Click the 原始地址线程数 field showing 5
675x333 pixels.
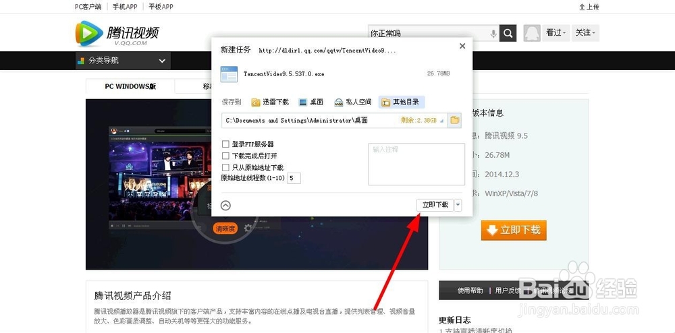point(294,178)
